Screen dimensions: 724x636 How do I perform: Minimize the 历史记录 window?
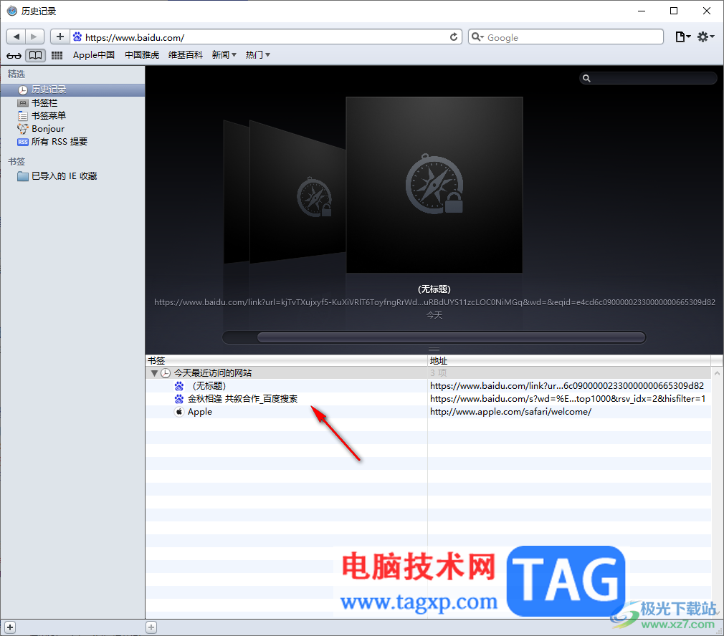[x=642, y=11]
